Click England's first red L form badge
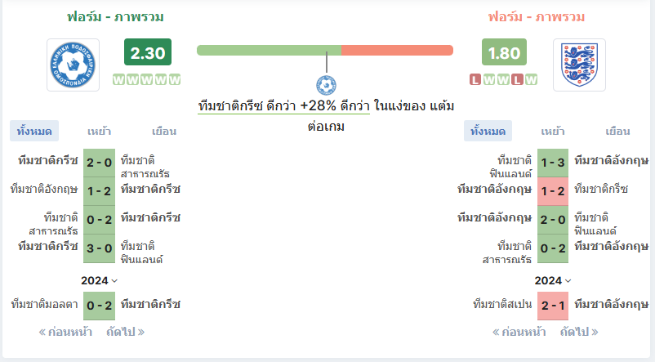 (x=475, y=79)
